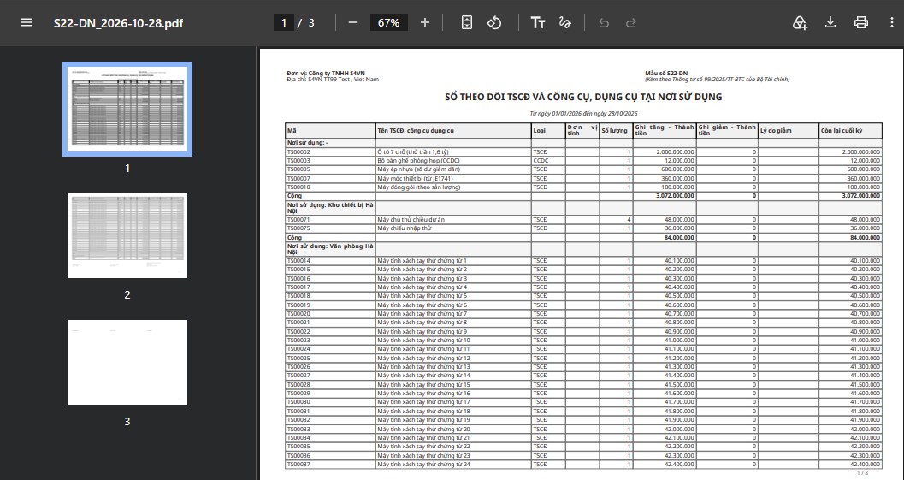
Task: Click the redo arrow icon
Action: [x=630, y=22]
